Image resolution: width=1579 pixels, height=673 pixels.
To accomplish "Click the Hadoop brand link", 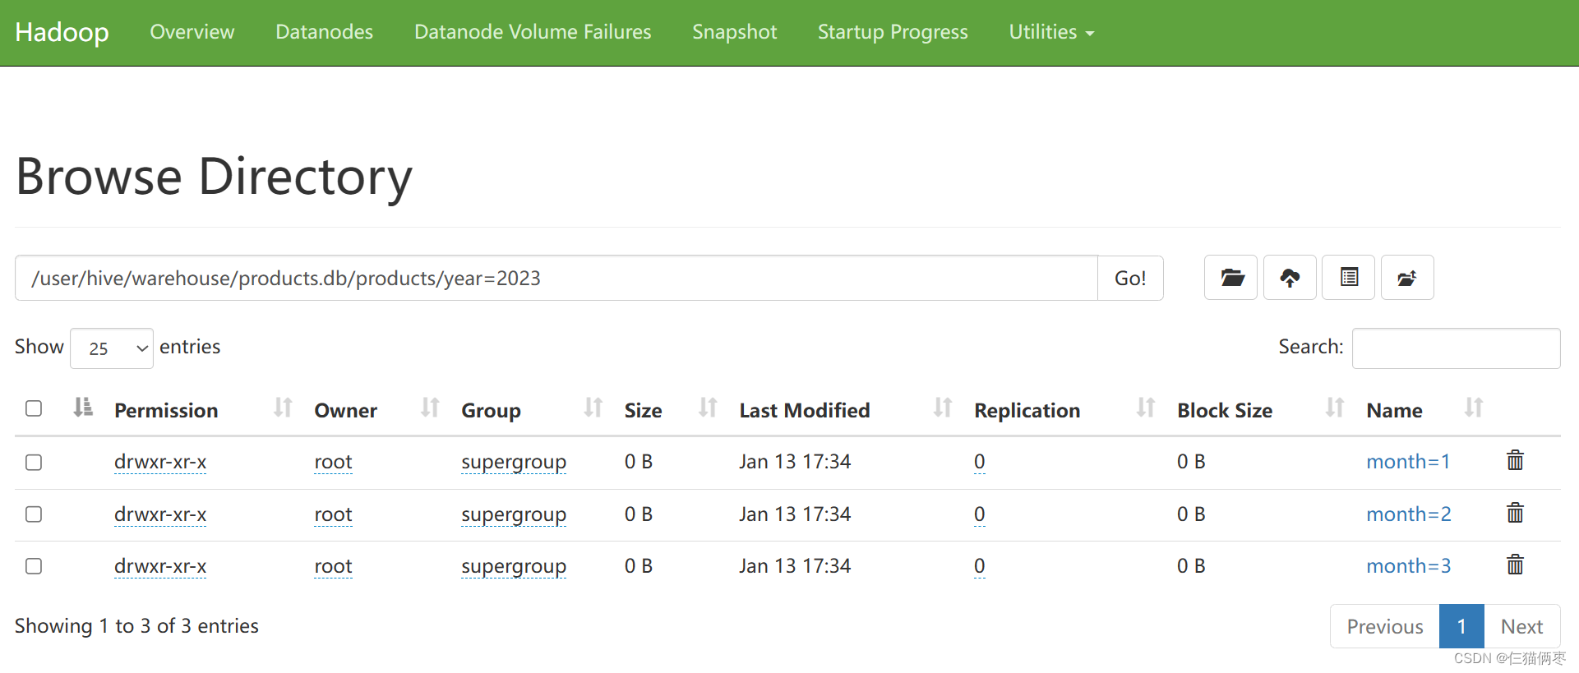I will click(62, 32).
